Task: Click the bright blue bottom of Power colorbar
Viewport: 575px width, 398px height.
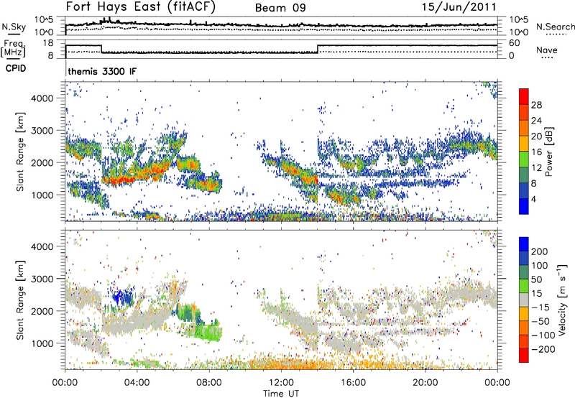Action: tap(524, 206)
